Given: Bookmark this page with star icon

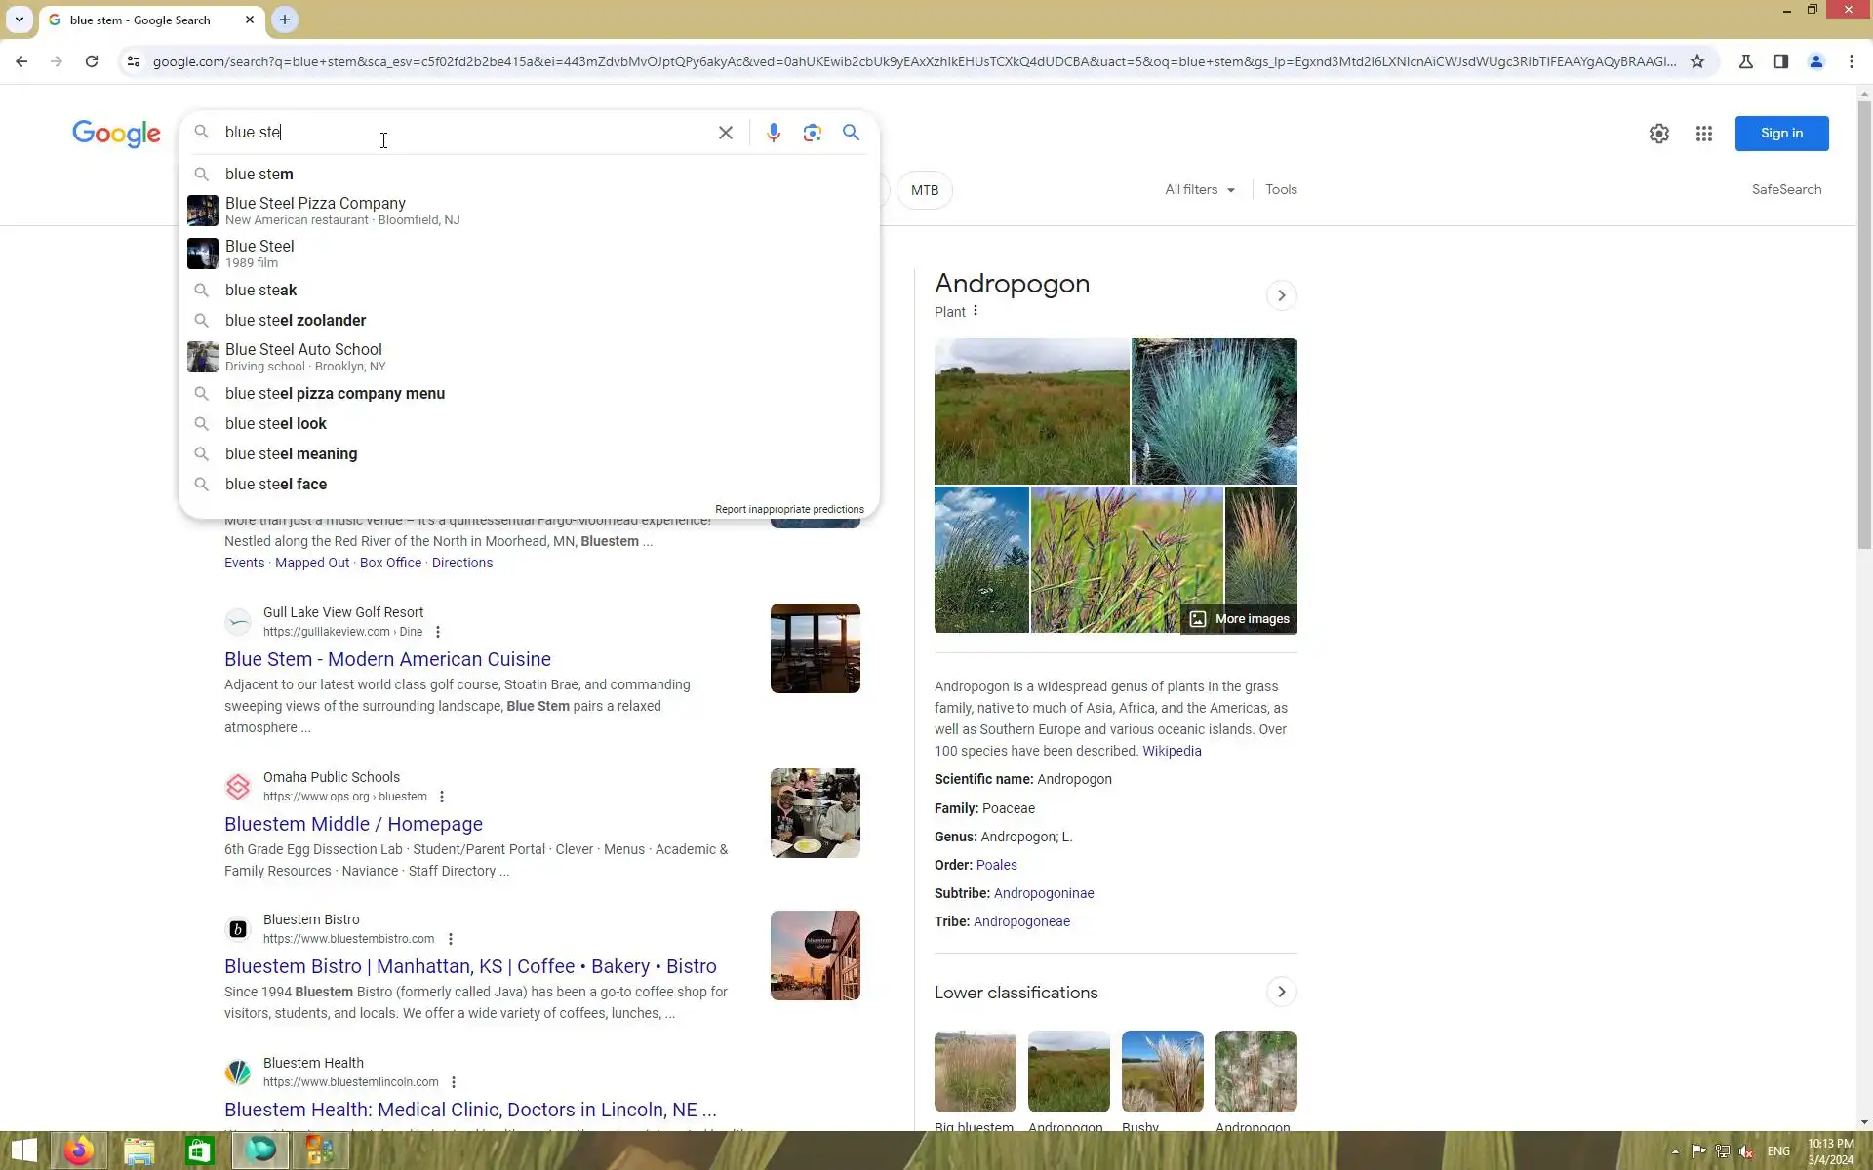Looking at the screenshot, I should (x=1697, y=61).
